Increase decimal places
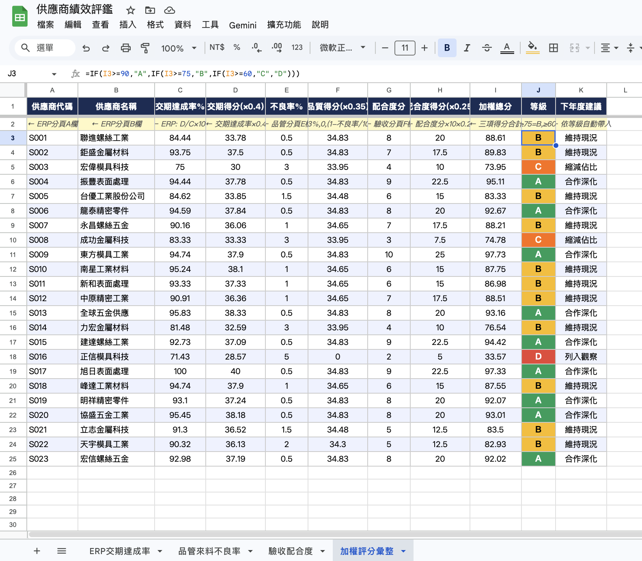Viewport: 642px width, 561px height. coord(277,47)
